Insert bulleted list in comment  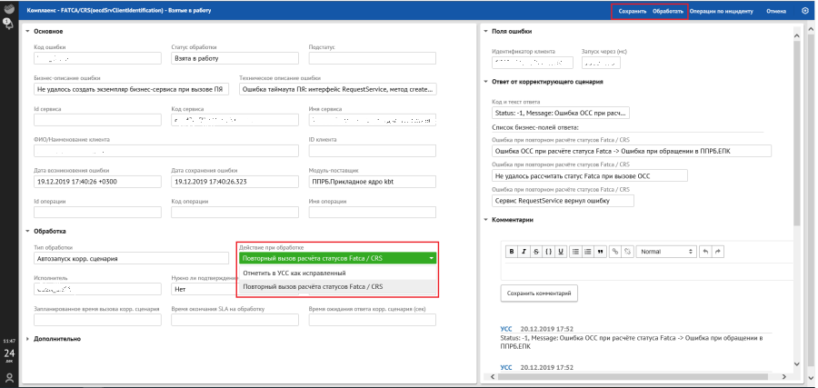point(574,250)
